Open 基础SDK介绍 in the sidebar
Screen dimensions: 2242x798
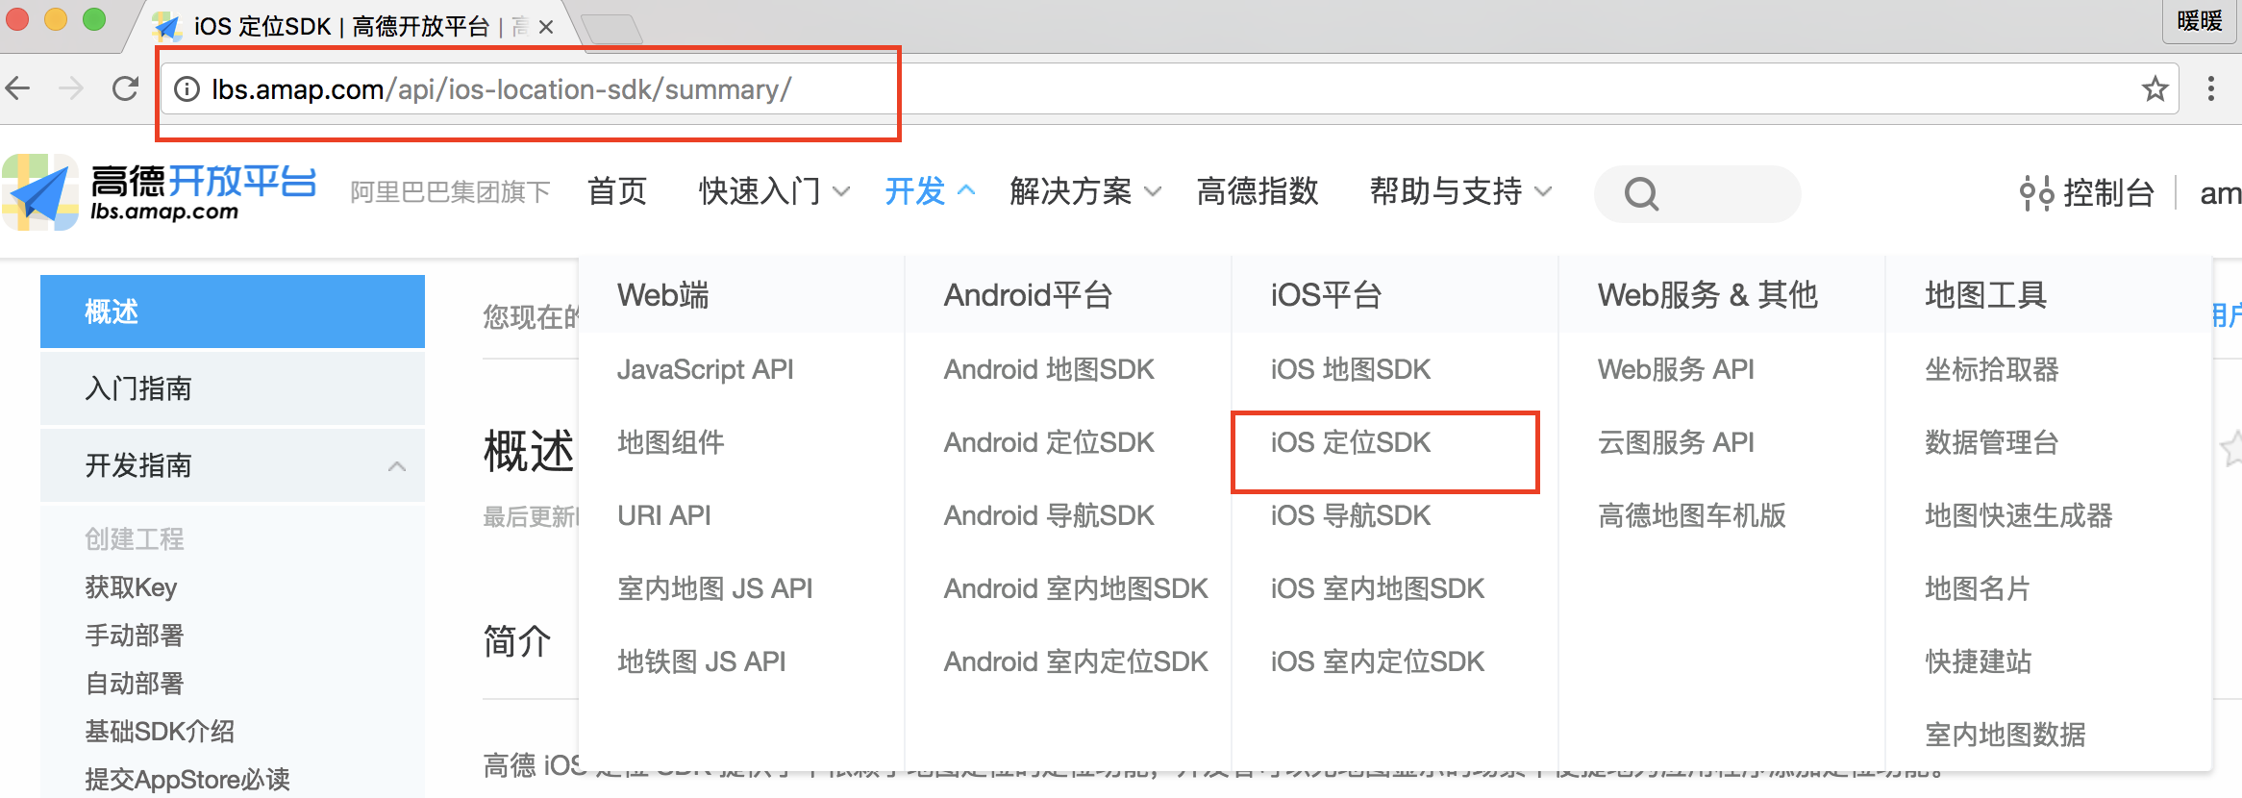coord(160,731)
